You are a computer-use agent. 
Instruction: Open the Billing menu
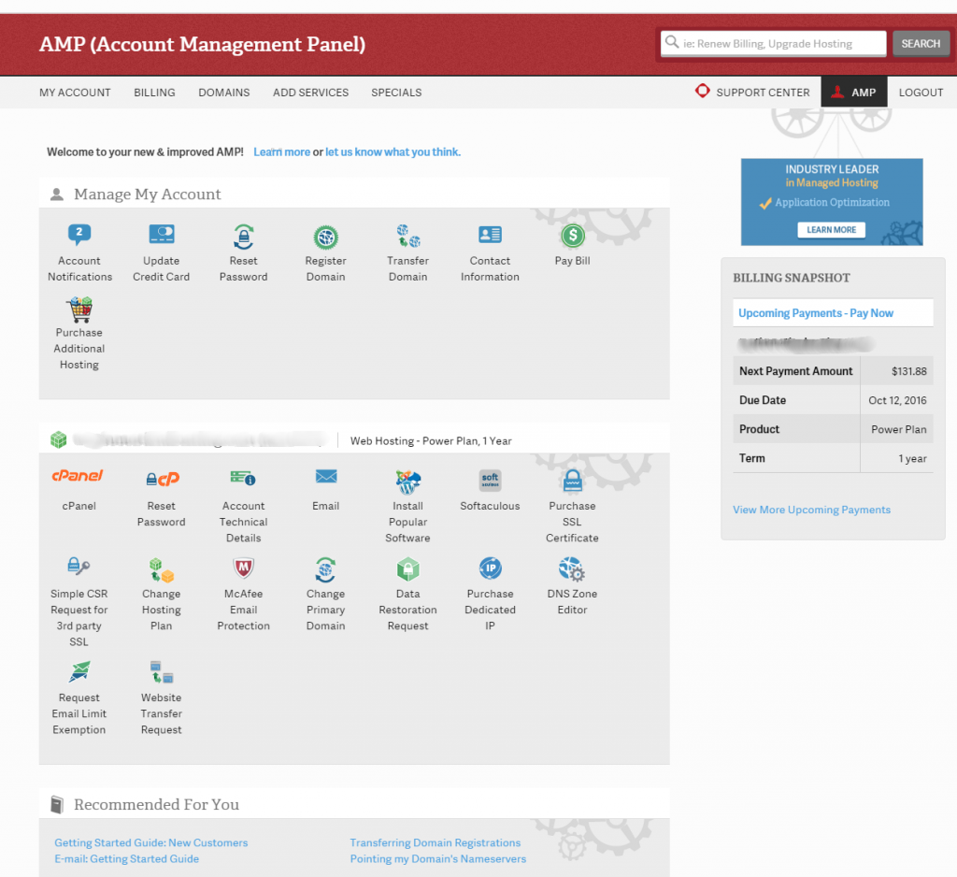click(154, 93)
